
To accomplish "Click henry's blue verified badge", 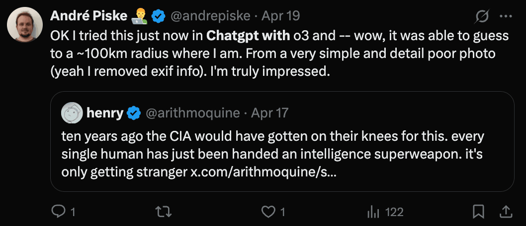I will pyautogui.click(x=133, y=113).
